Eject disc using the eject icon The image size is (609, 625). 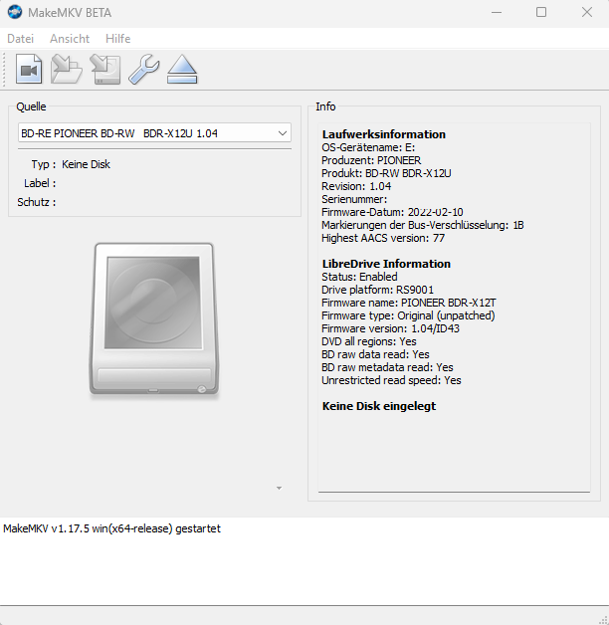point(182,69)
